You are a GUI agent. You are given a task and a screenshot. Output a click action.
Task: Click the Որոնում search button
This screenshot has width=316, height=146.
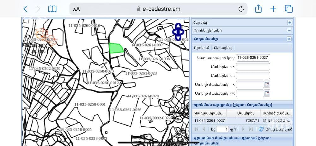point(202,48)
